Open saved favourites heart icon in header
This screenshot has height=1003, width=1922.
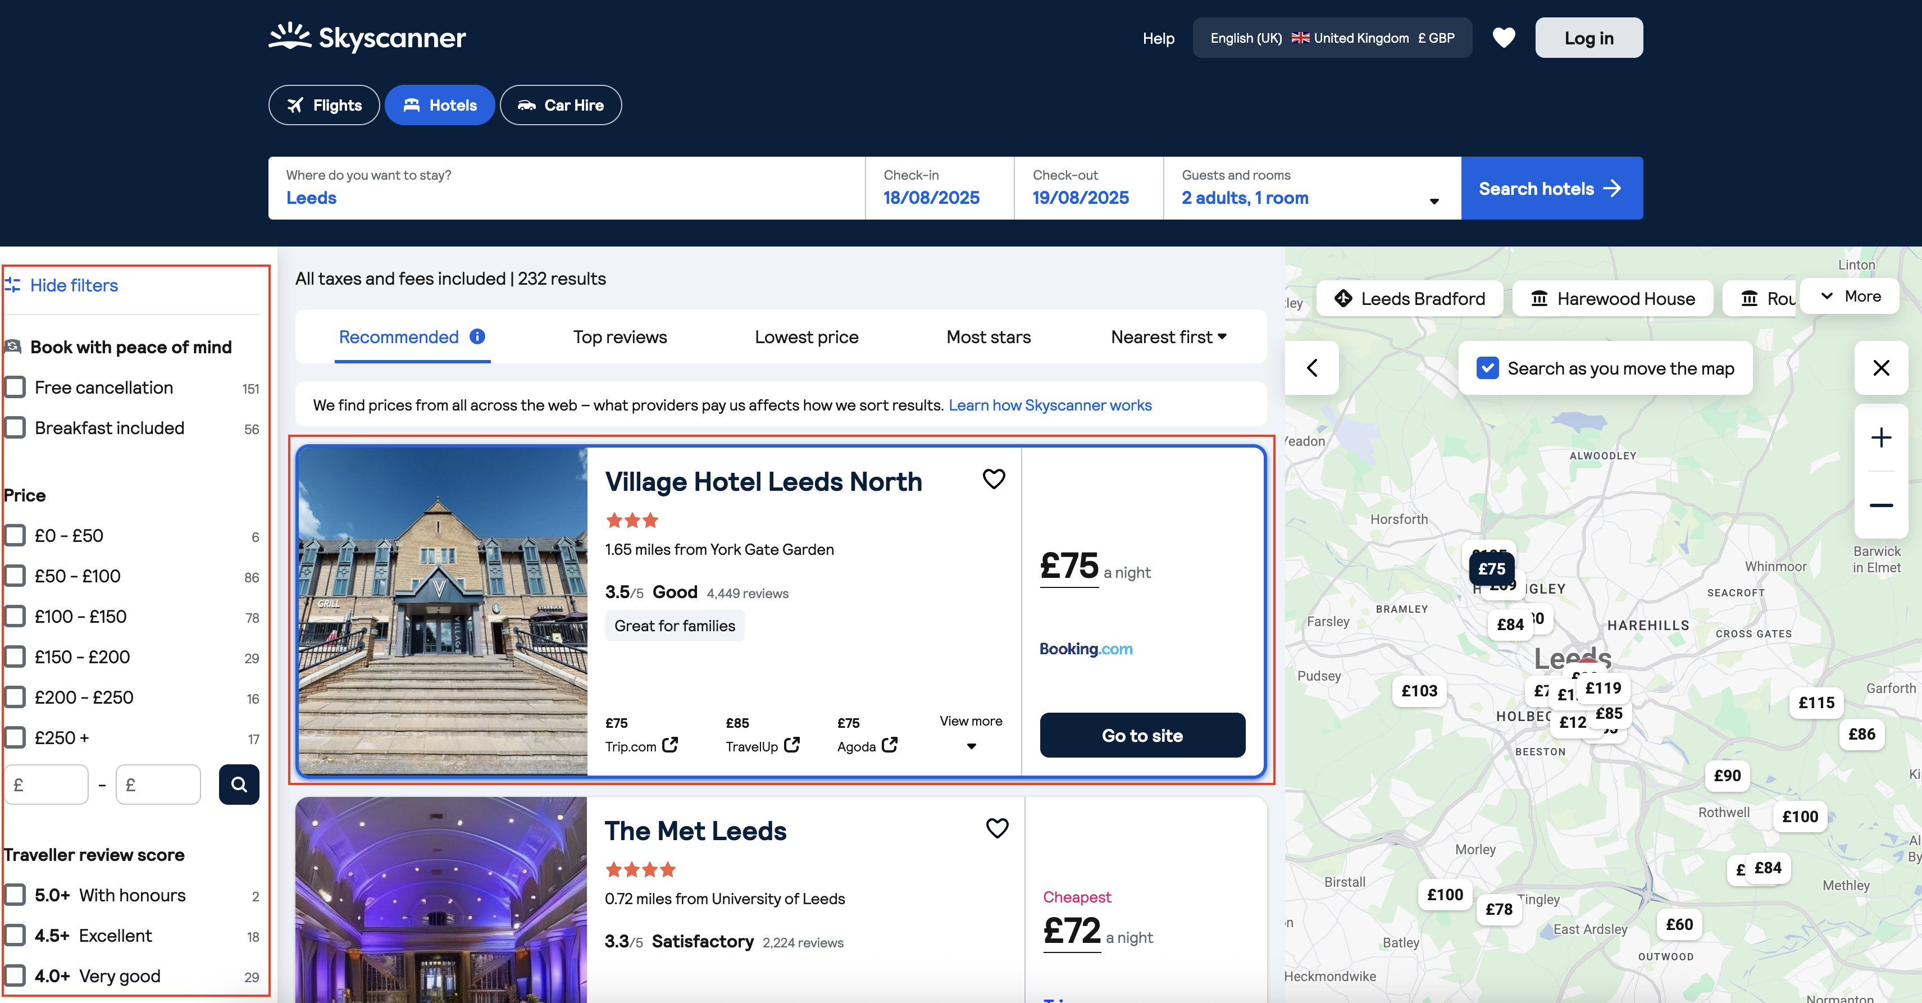click(1504, 37)
